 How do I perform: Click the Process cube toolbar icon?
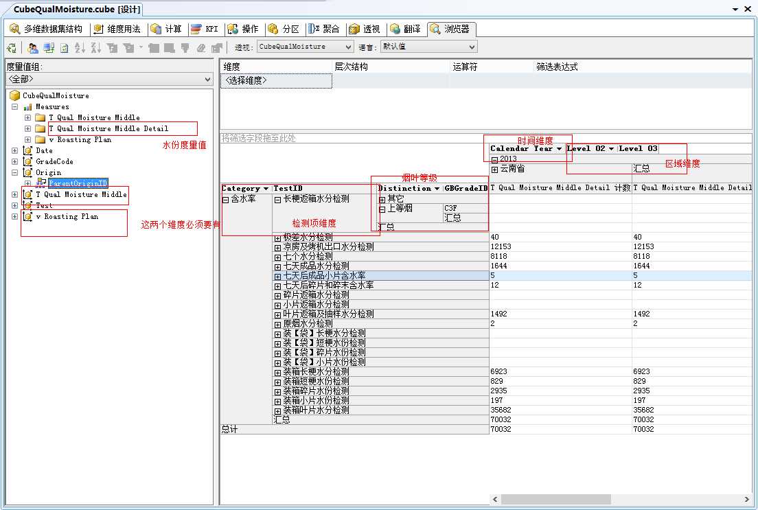pos(12,47)
